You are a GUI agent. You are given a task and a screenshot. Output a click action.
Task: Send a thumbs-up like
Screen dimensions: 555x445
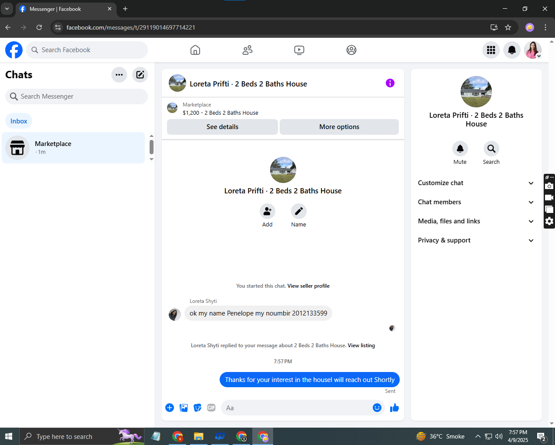pos(395,408)
